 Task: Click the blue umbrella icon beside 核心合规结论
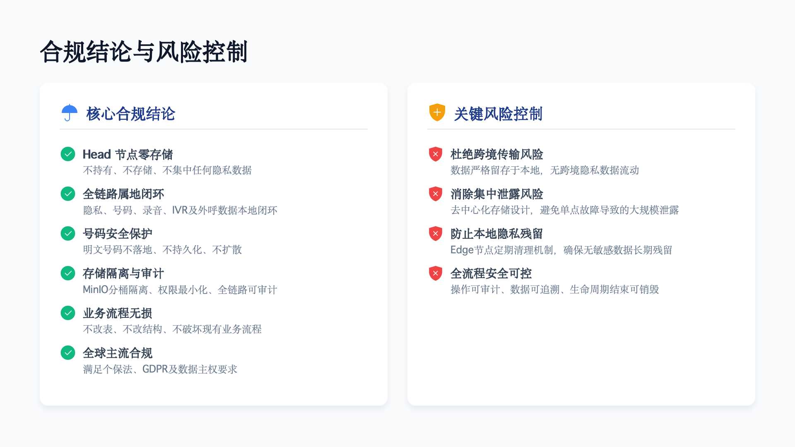point(69,113)
